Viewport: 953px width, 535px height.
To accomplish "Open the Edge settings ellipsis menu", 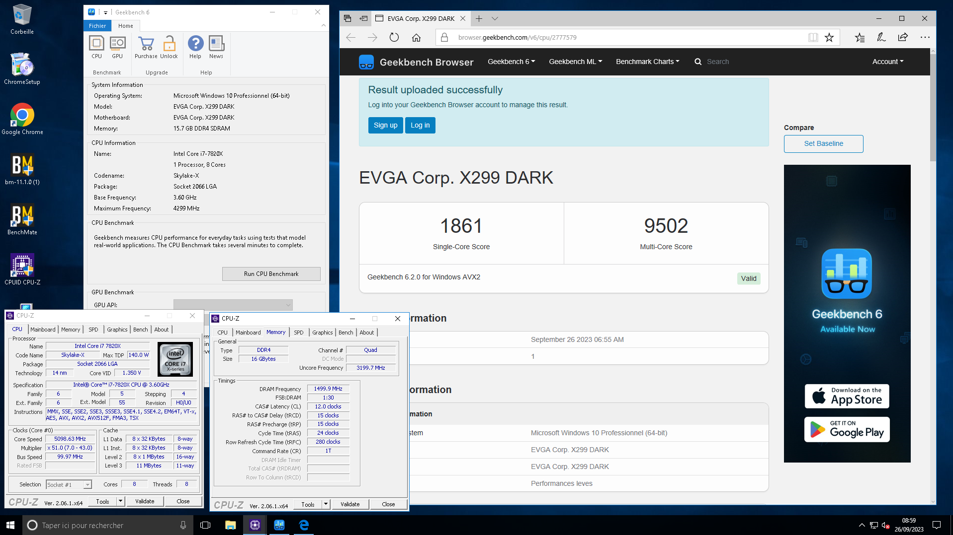I will pos(925,37).
